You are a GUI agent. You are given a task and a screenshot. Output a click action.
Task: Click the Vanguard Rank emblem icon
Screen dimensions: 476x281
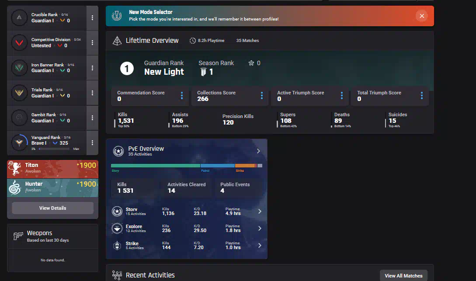[19, 142]
